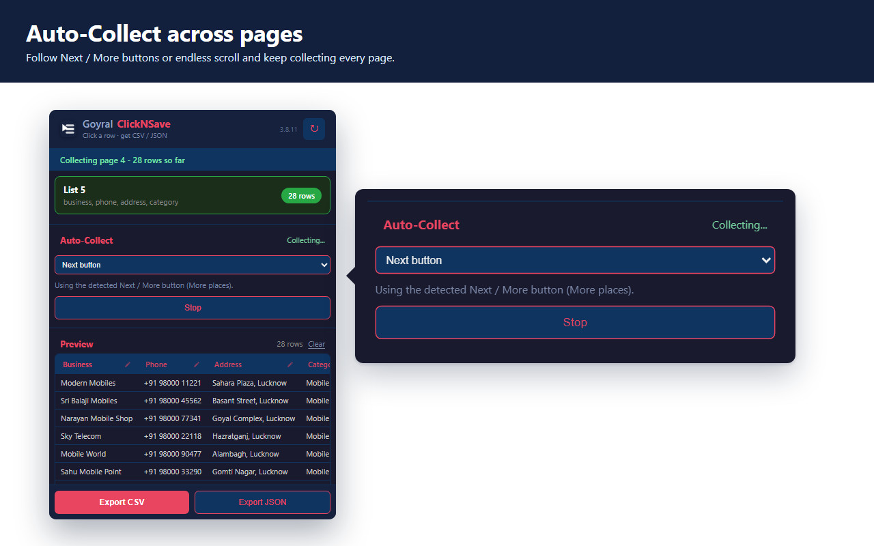Click the Hazratganj, Lucknow address cell
874x546 pixels.
click(x=246, y=436)
